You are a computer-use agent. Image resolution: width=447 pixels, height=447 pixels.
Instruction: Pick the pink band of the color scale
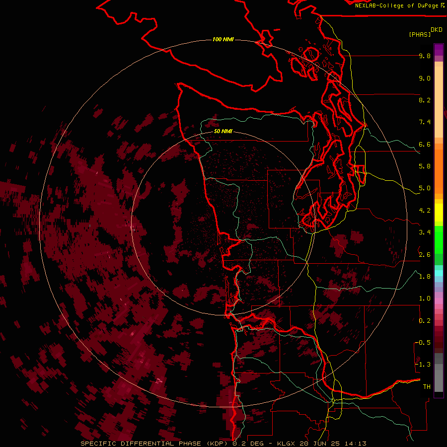(439, 301)
